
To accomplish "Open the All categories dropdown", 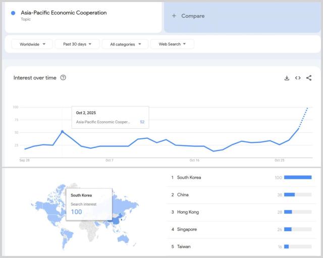I will tap(125, 44).
